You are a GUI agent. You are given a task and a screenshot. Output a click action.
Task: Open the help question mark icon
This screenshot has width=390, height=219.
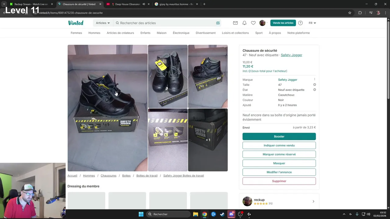click(x=300, y=23)
